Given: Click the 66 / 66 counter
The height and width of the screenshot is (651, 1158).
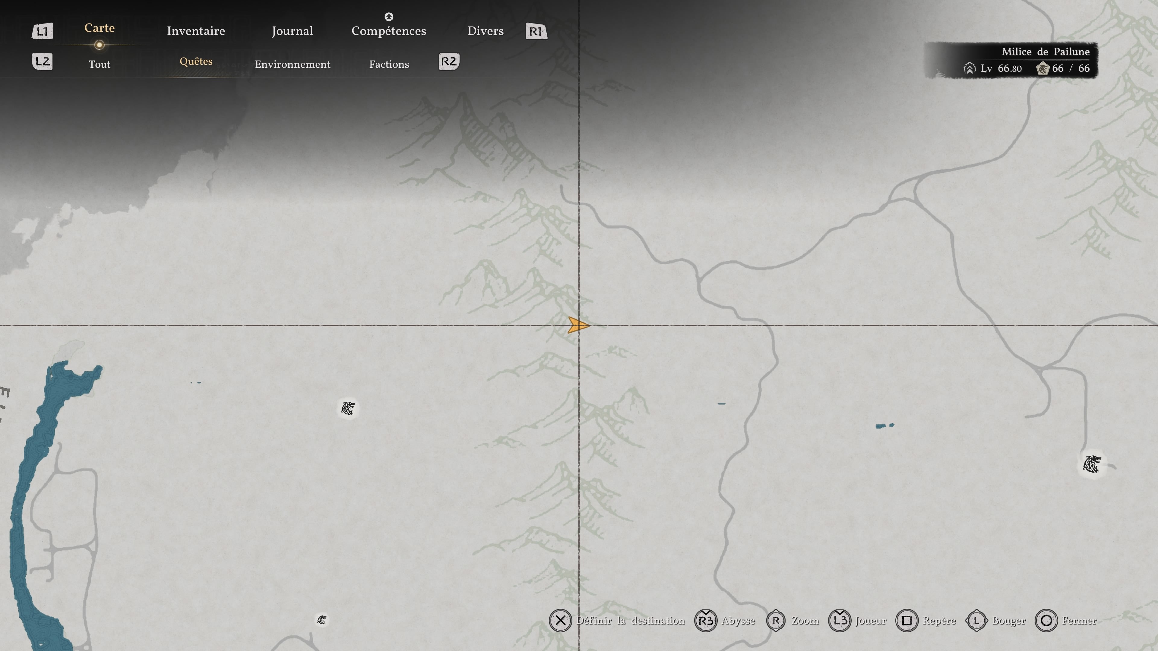Looking at the screenshot, I should [1071, 68].
